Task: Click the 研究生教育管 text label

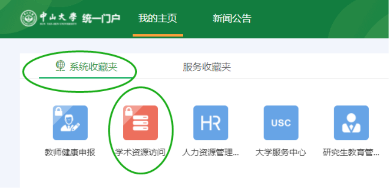Action: click(x=351, y=153)
